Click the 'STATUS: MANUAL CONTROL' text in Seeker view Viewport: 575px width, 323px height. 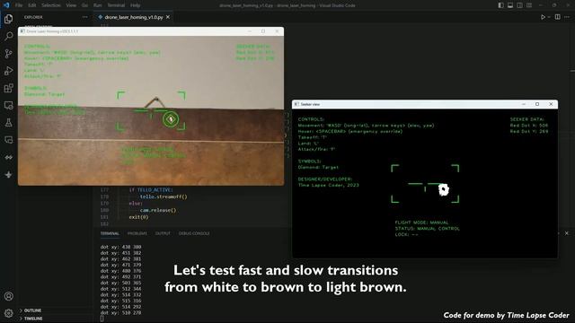pyautogui.click(x=428, y=229)
